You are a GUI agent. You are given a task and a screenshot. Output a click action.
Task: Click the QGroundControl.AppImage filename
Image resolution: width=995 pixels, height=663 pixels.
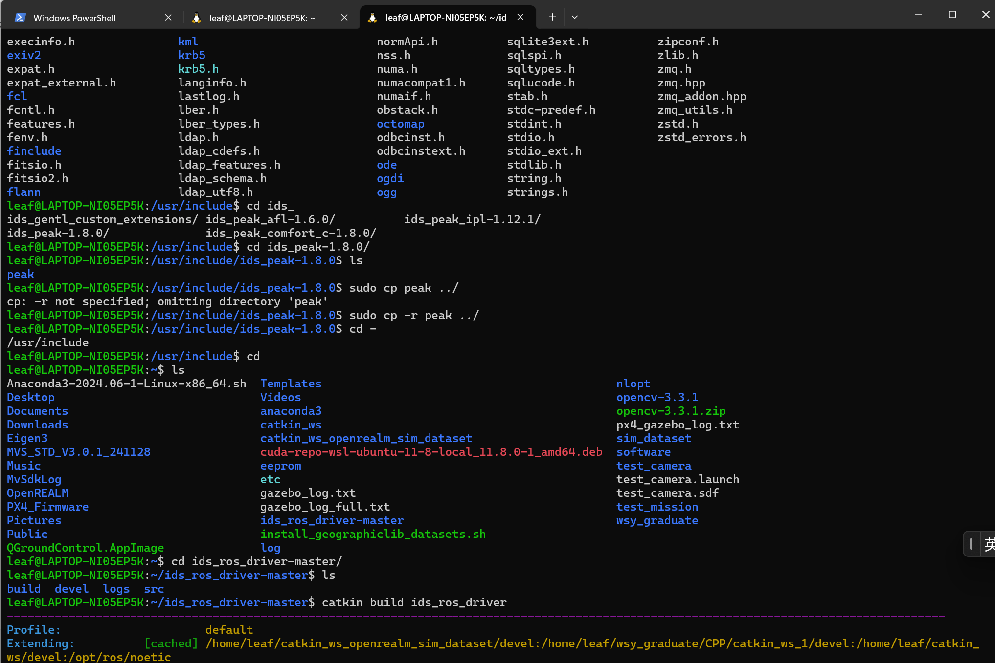tap(85, 548)
